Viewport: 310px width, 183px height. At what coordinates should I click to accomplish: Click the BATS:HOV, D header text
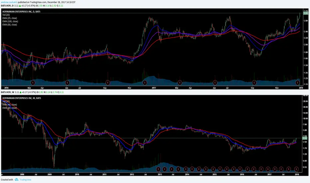[7, 6]
